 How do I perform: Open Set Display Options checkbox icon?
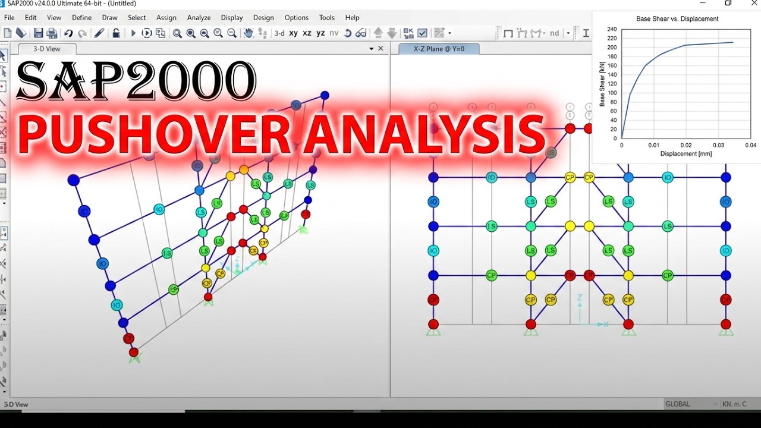(422, 33)
